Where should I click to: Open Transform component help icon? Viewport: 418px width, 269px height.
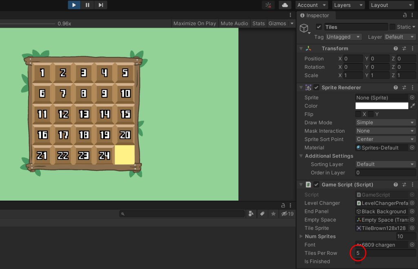396,48
